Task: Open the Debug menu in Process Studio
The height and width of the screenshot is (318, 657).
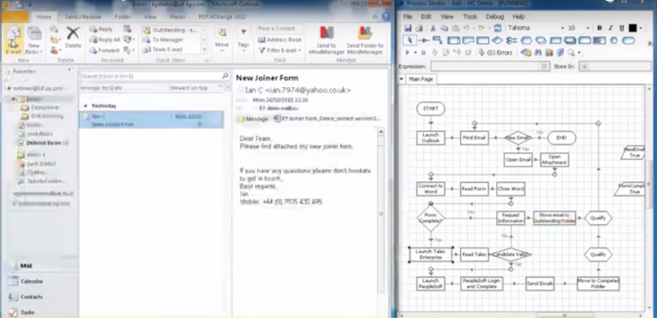Action: [x=495, y=16]
